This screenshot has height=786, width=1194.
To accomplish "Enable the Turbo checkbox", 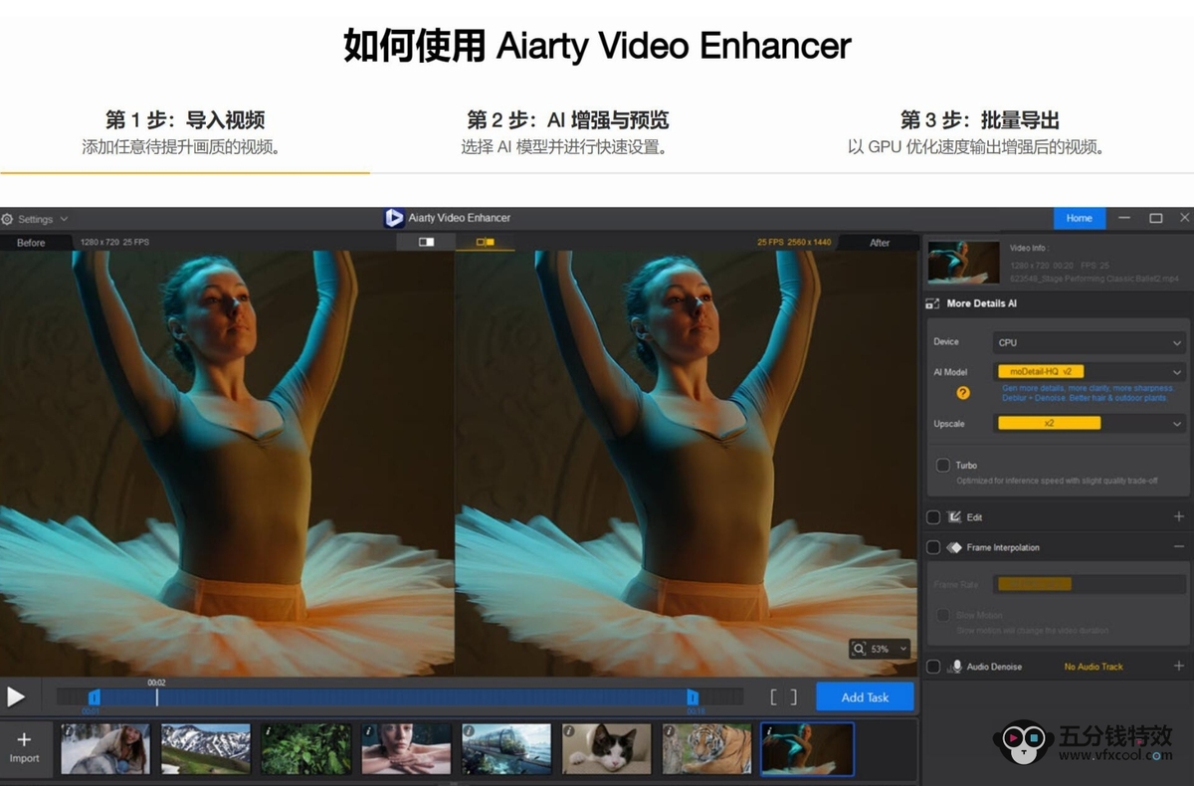I will click(x=942, y=465).
